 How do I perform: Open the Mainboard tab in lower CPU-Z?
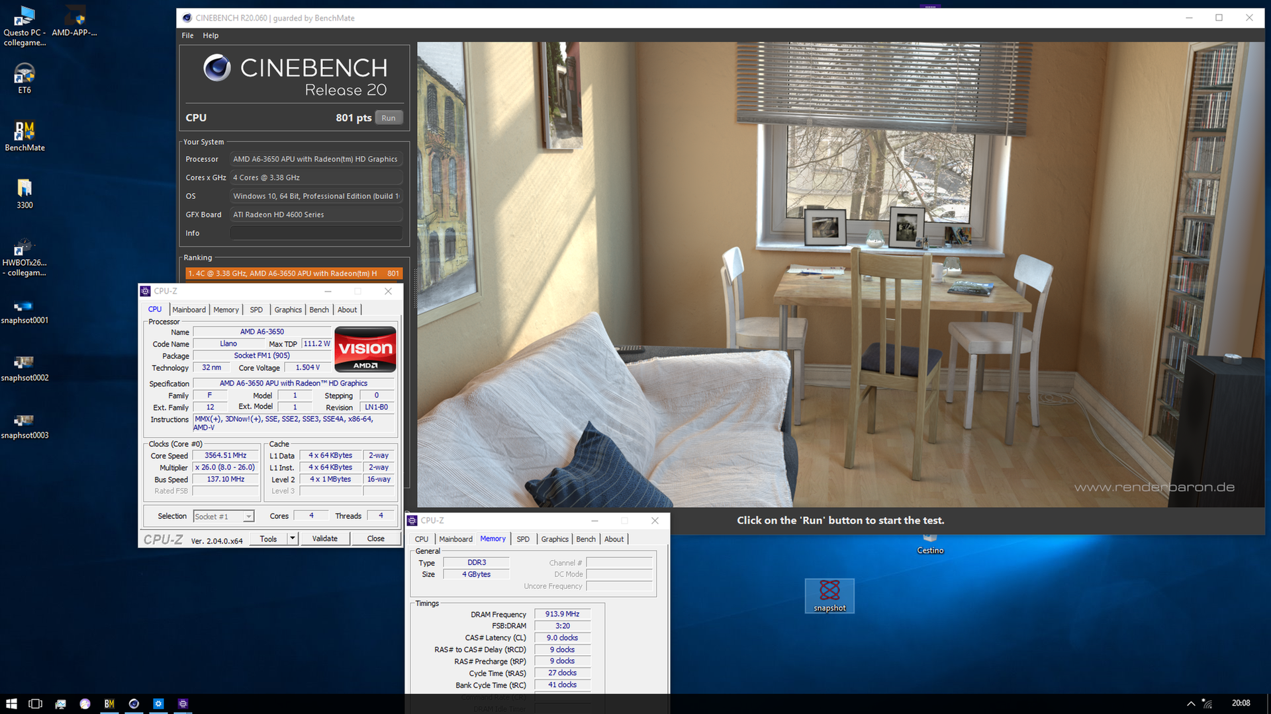(x=456, y=539)
